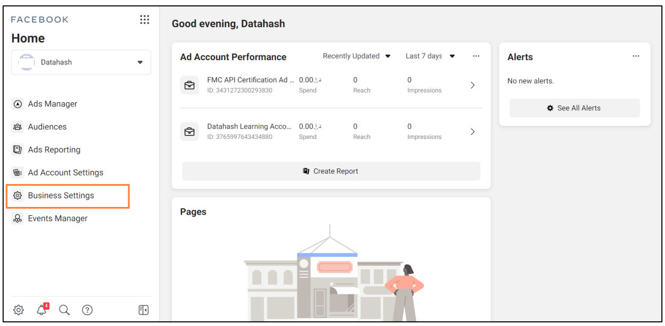Open the help question mark icon
Screen dimensions: 665x326
click(x=87, y=310)
